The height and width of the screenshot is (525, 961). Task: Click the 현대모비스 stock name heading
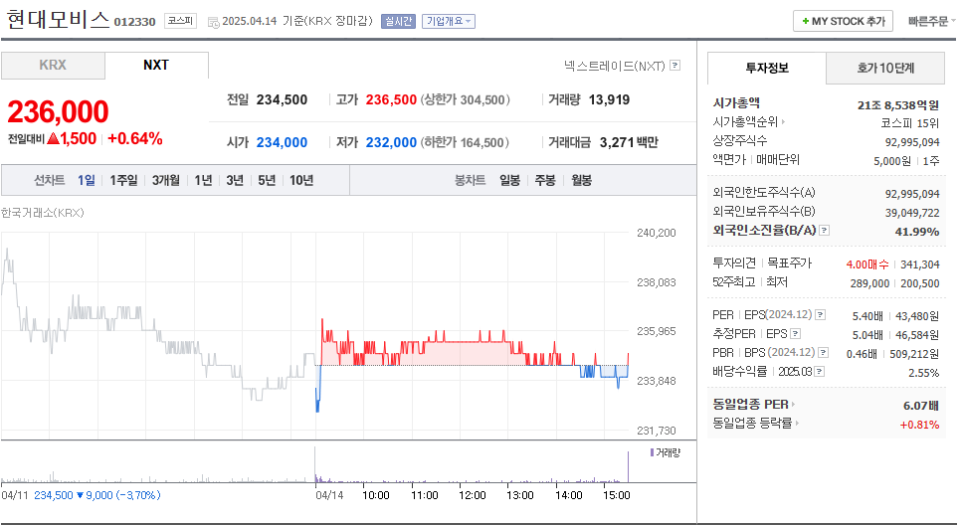click(58, 20)
